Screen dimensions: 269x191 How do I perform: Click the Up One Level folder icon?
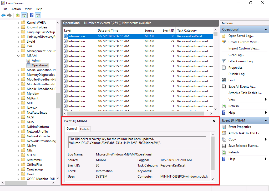click(x=18, y=16)
